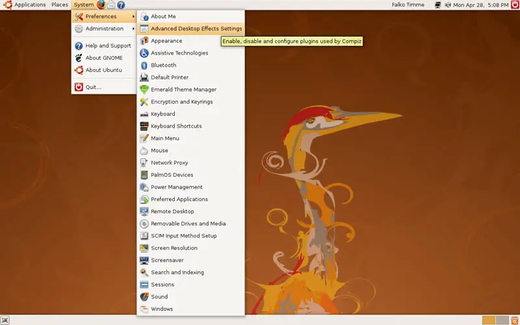Click the network monitor icon in tray

click(x=437, y=5)
